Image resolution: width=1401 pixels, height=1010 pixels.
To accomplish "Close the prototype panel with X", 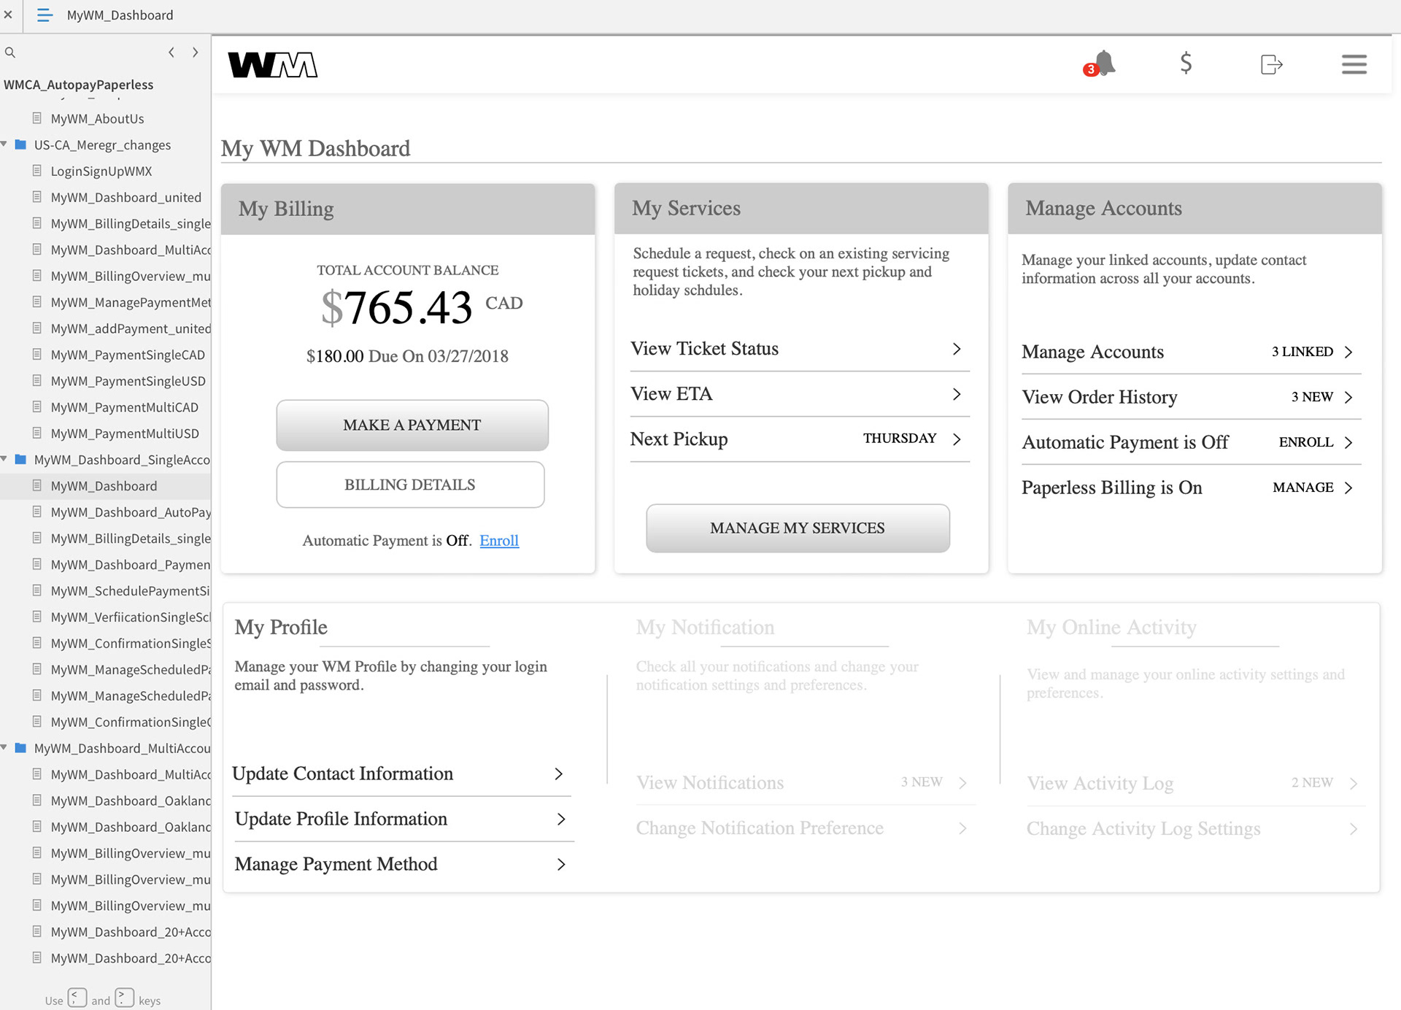I will (8, 15).
